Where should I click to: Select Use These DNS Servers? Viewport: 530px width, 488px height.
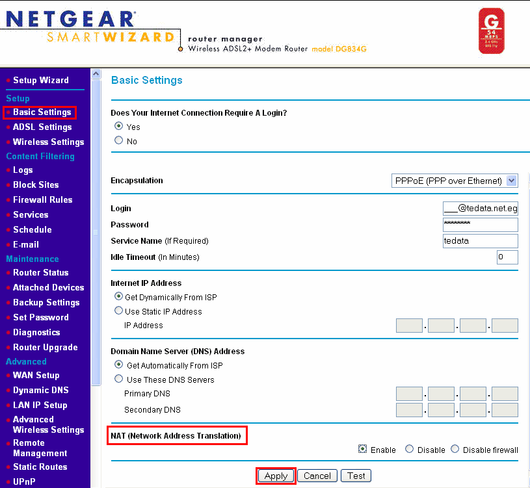[118, 379]
